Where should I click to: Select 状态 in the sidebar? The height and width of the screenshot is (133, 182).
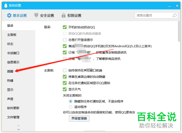[x=19, y=44]
